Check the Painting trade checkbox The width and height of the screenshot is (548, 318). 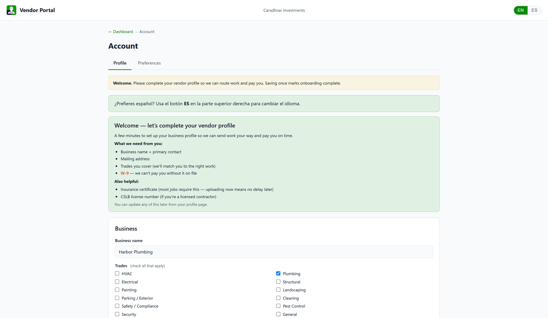[117, 290]
